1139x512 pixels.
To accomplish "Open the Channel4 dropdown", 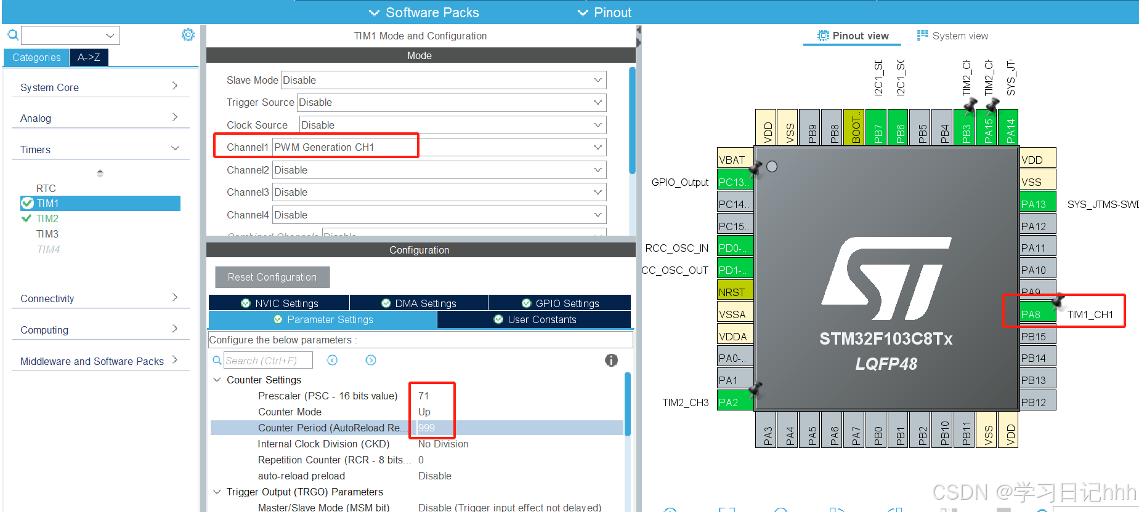I will pyautogui.click(x=439, y=215).
